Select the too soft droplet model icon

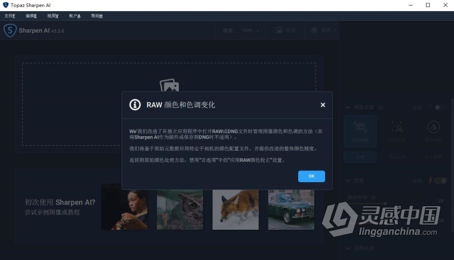[433, 127]
